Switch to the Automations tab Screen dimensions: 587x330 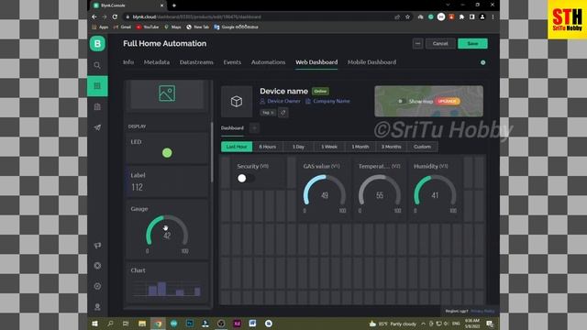point(269,62)
